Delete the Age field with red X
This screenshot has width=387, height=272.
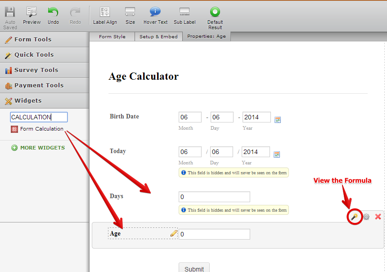(x=378, y=217)
